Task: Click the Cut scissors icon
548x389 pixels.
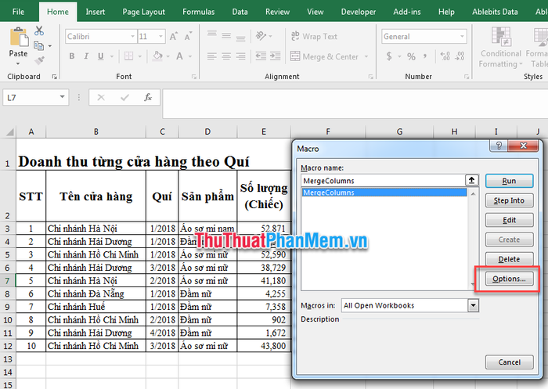Action: 39,31
